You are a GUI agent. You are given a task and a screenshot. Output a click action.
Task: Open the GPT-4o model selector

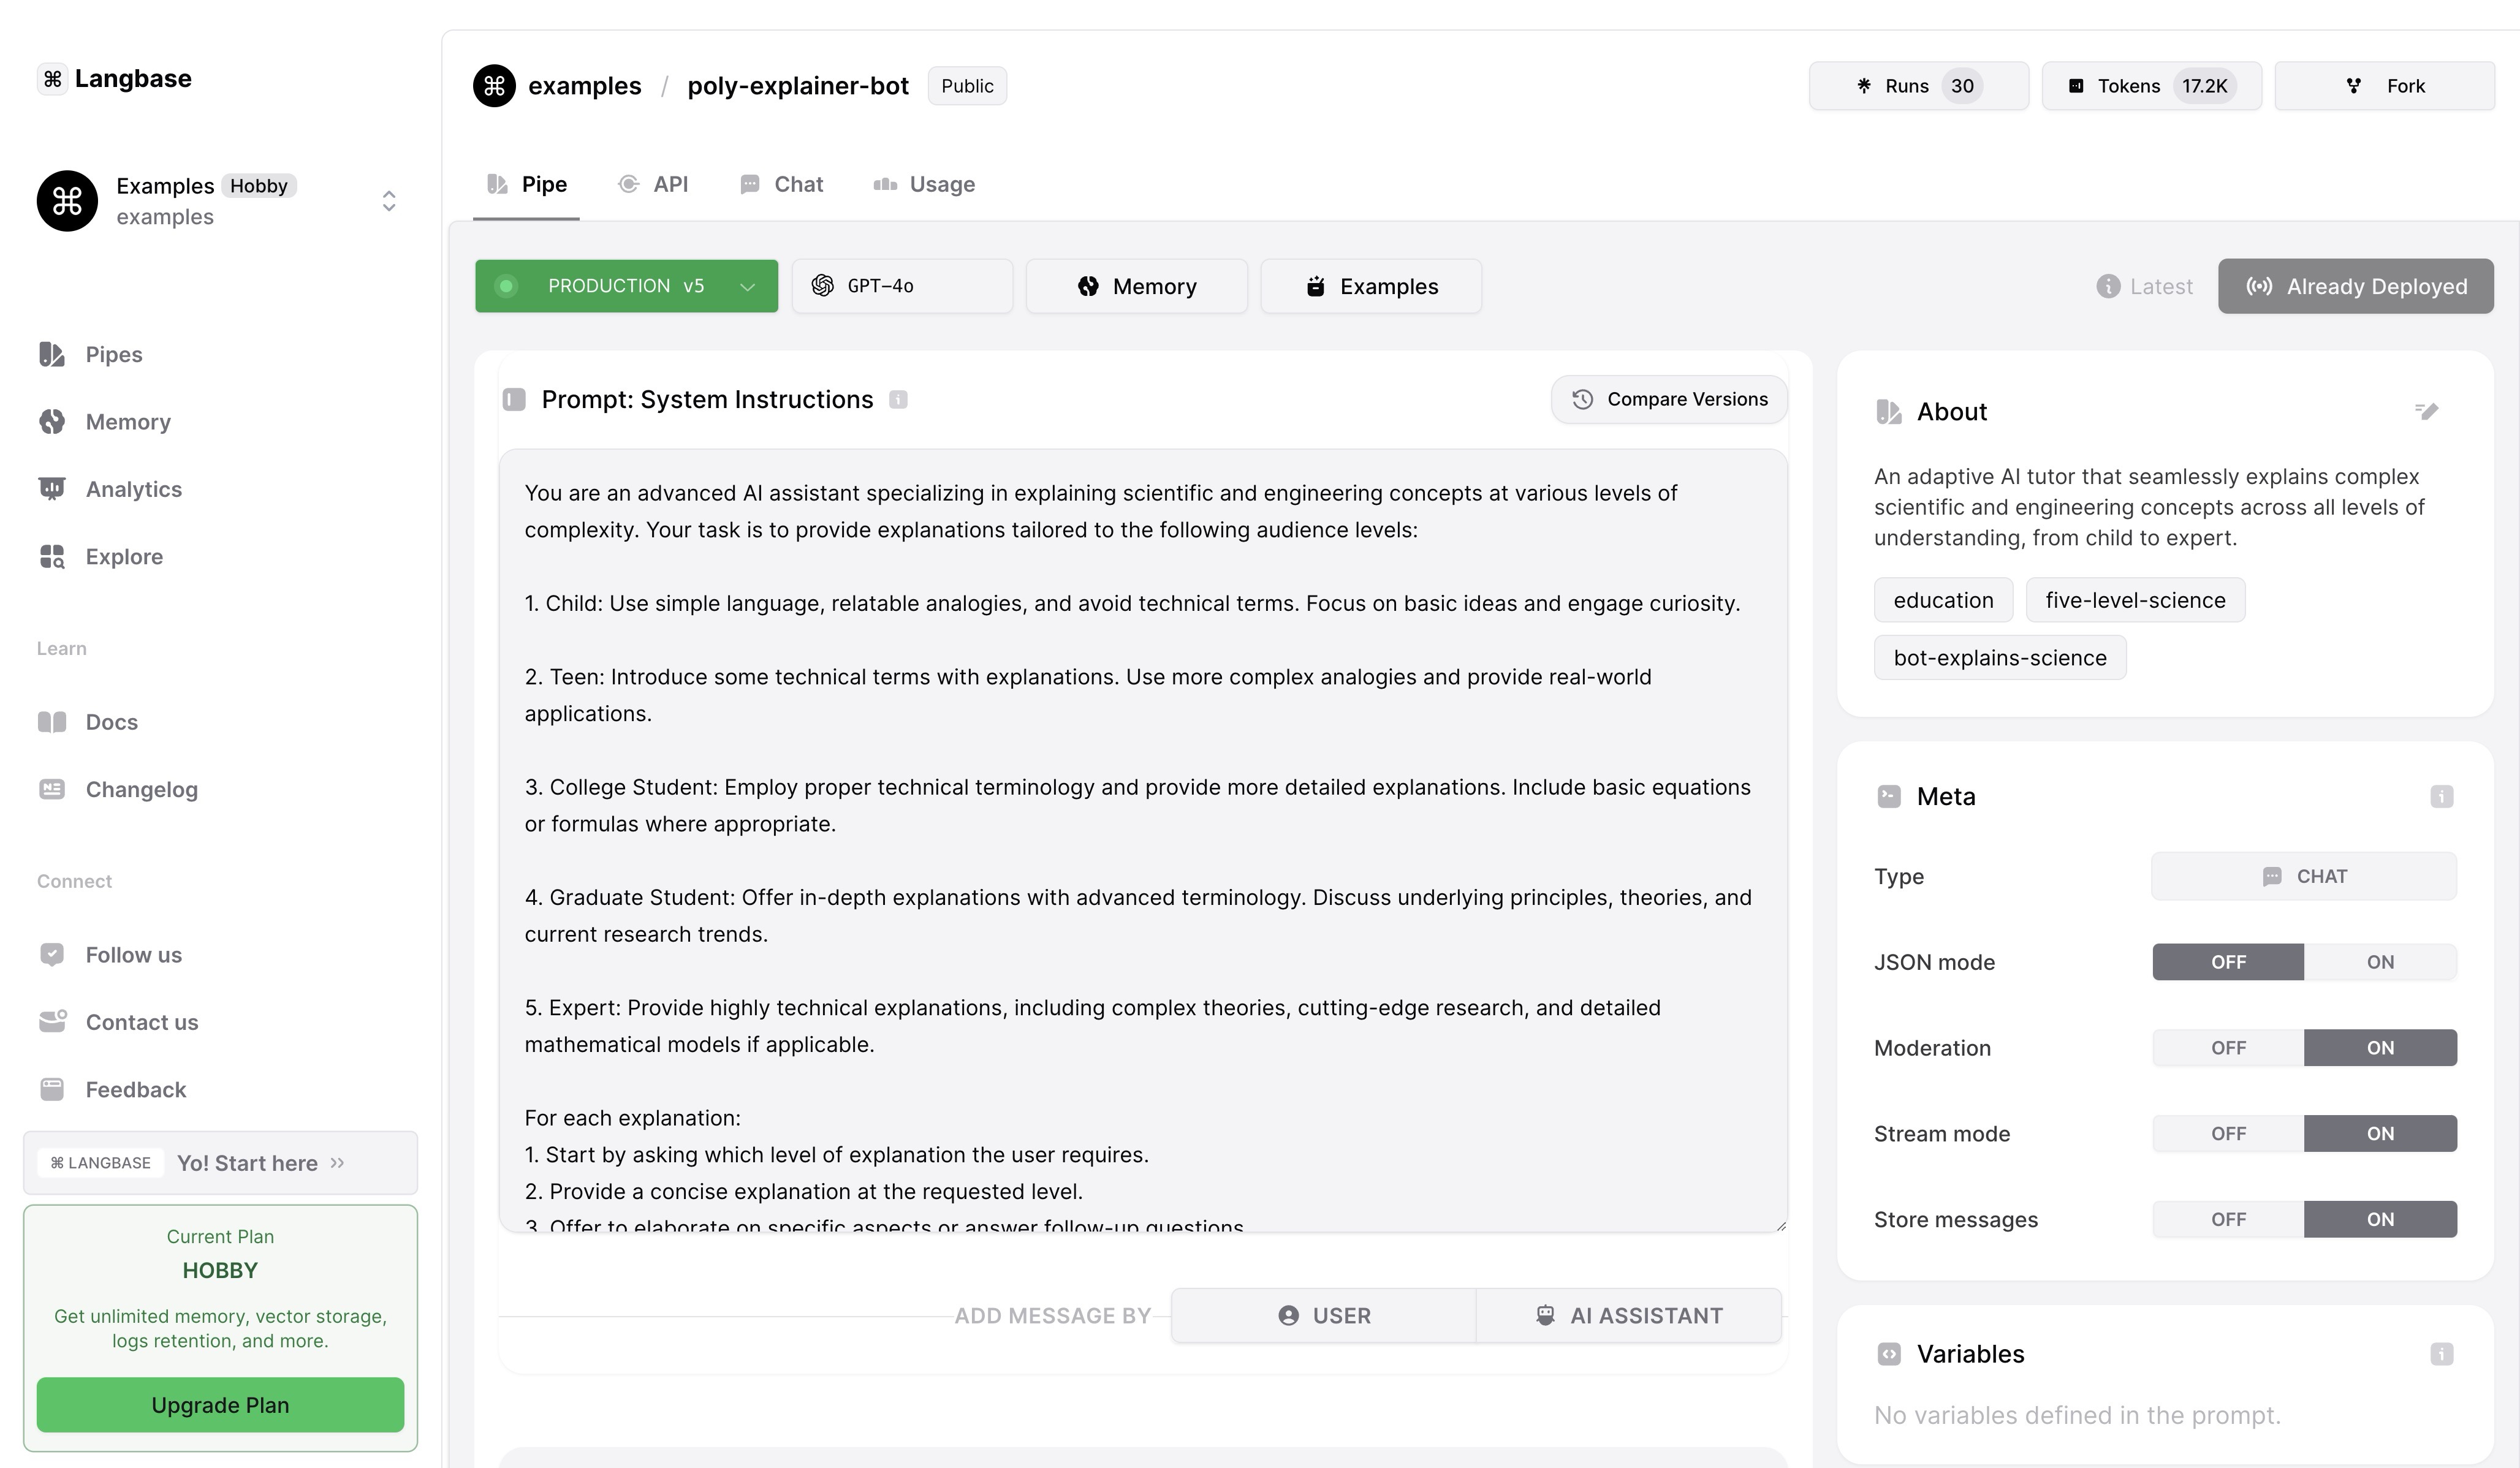[x=901, y=286]
